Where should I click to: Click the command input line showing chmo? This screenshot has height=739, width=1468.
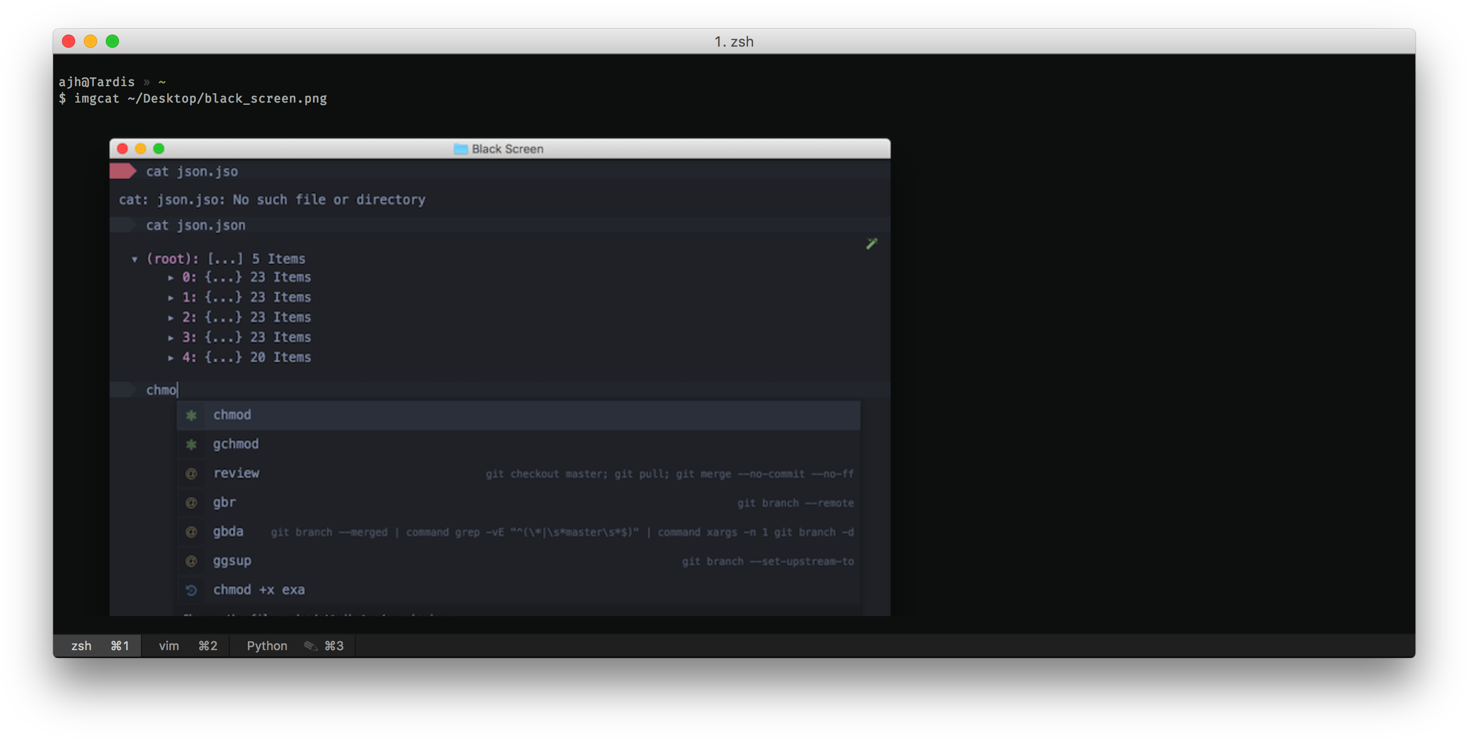161,390
